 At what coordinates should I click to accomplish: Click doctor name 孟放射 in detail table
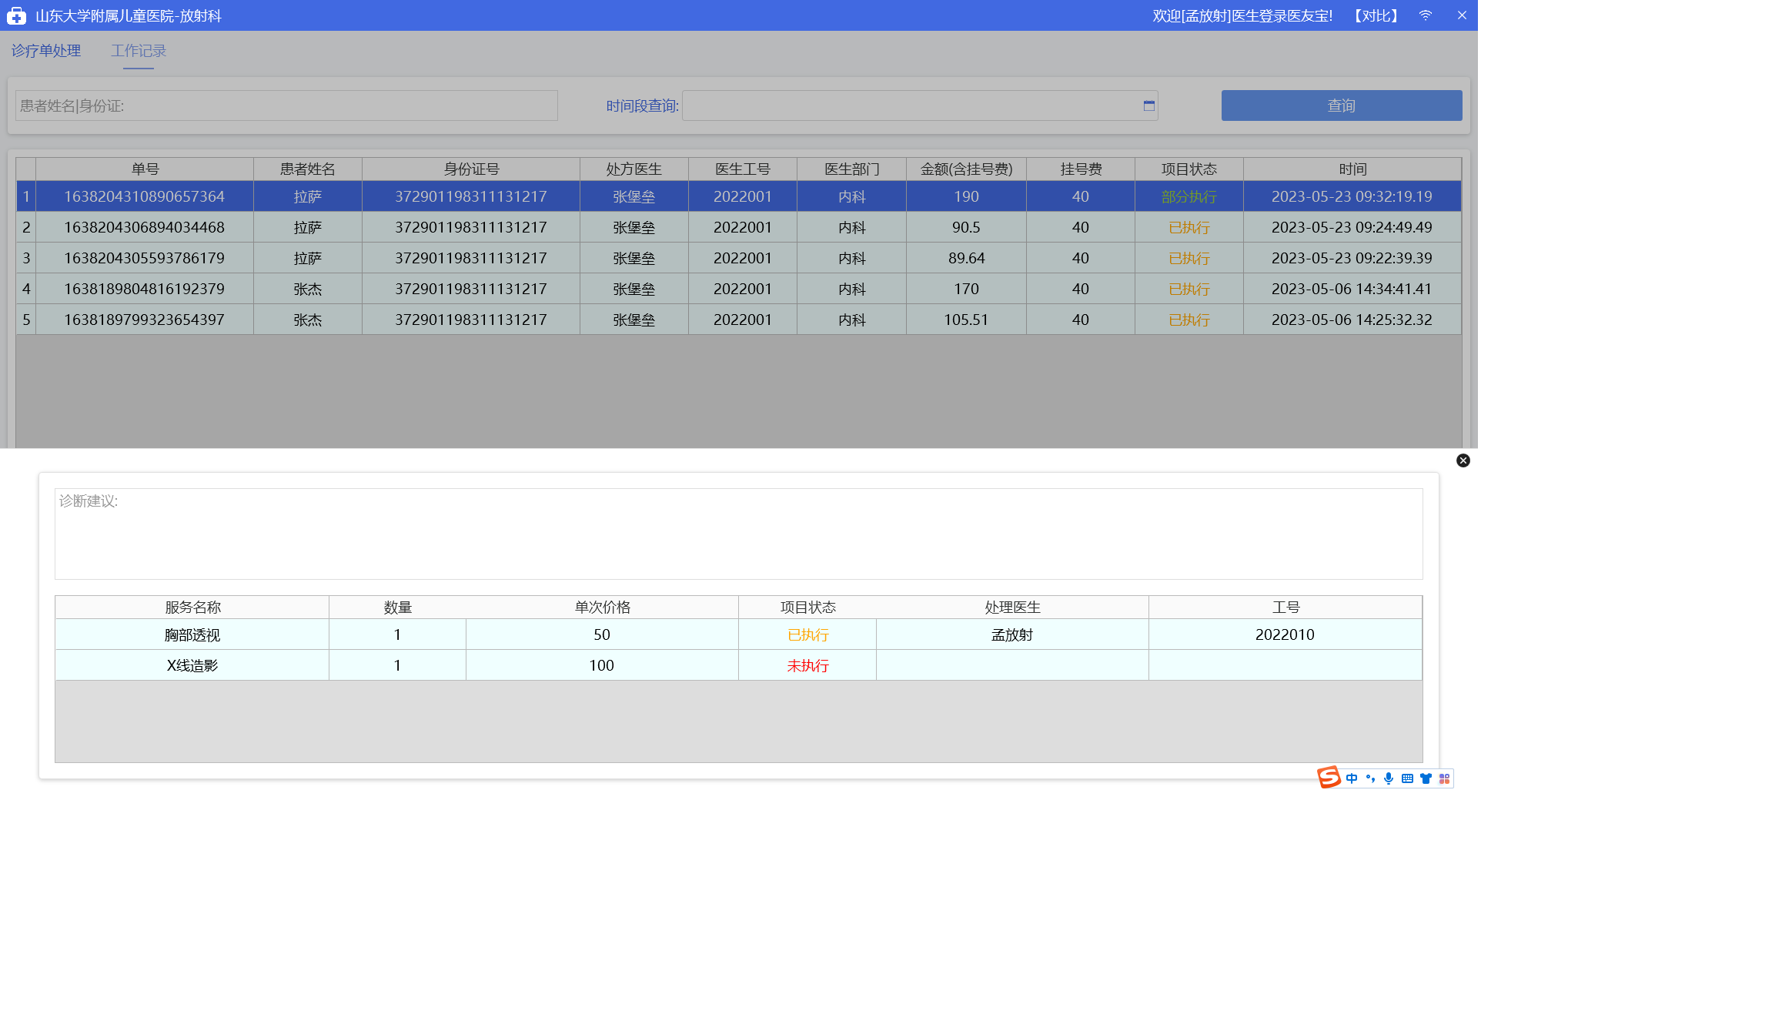pos(1012,635)
